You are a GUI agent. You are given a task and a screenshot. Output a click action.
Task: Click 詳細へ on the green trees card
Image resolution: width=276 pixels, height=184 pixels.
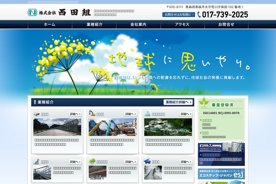[131, 161]
